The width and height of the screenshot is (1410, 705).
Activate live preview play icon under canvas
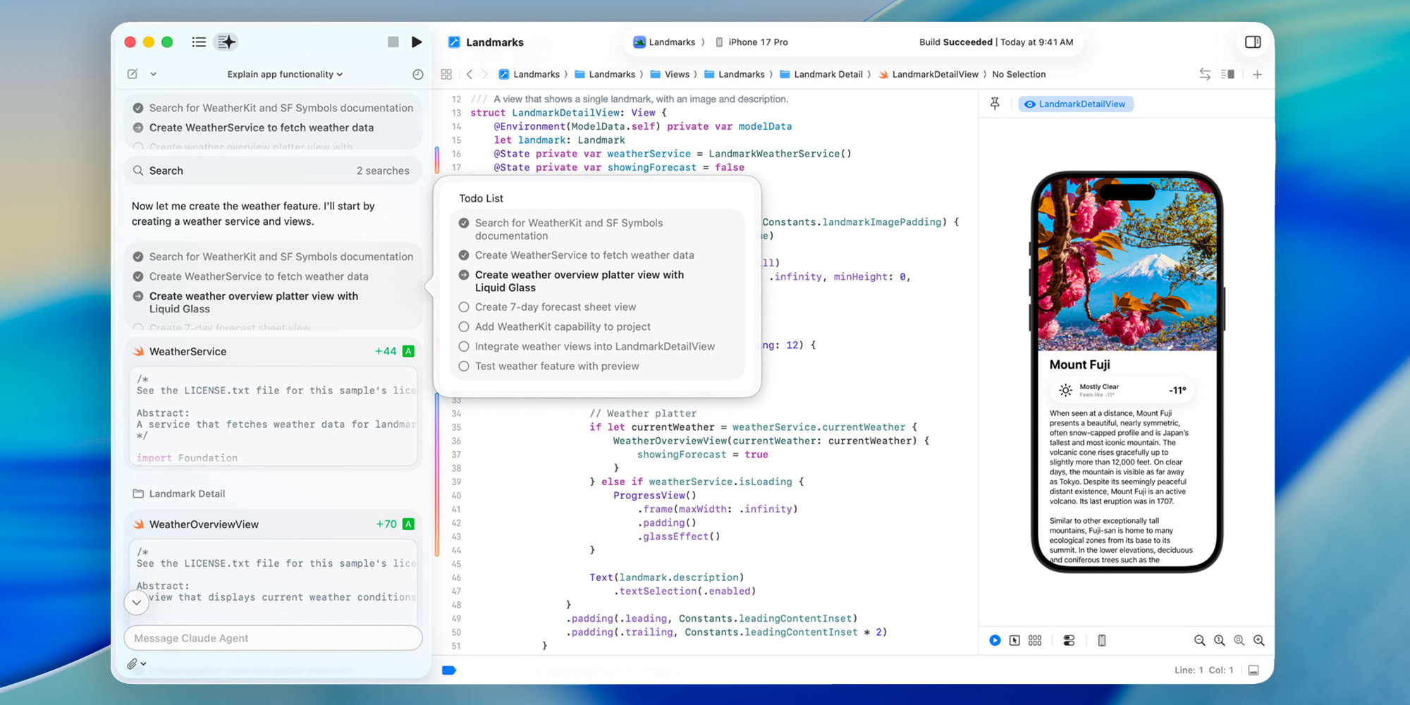click(x=995, y=640)
